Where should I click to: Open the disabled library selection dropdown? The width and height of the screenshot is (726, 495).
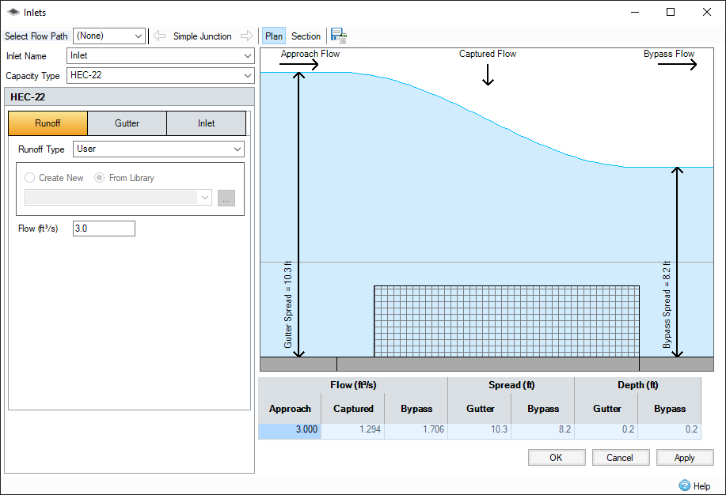click(119, 198)
